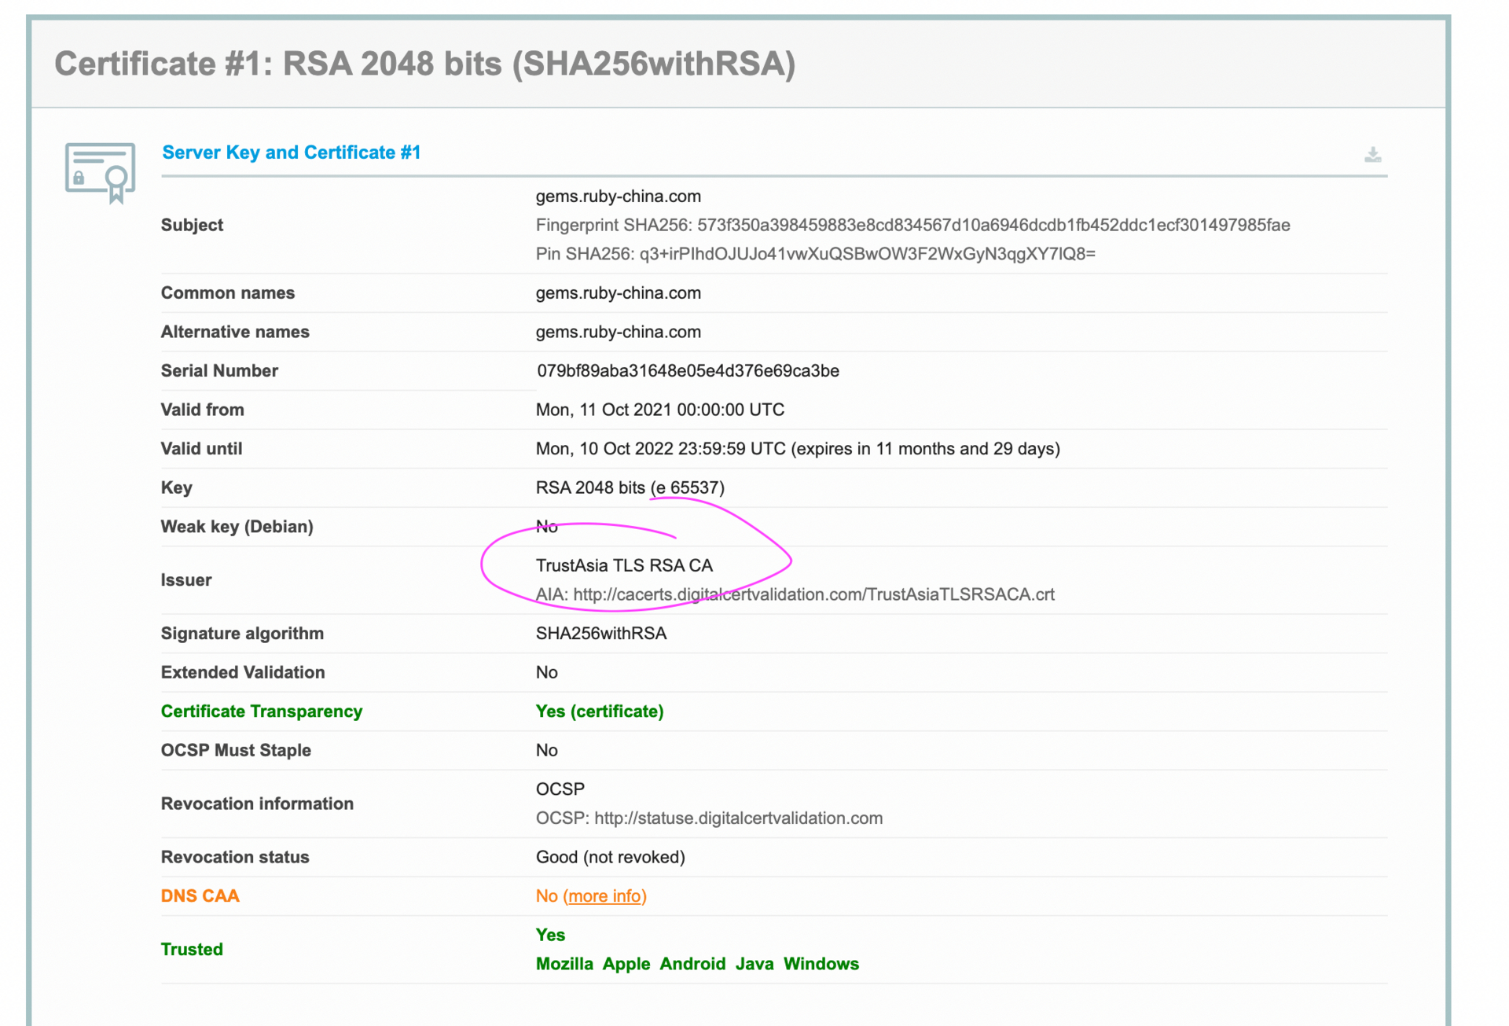Click the Yes (certificate) transparency value
The width and height of the screenshot is (1509, 1026).
[599, 712]
